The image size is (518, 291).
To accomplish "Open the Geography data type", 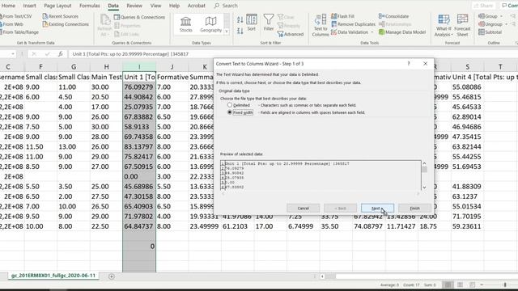I will click(x=210, y=24).
